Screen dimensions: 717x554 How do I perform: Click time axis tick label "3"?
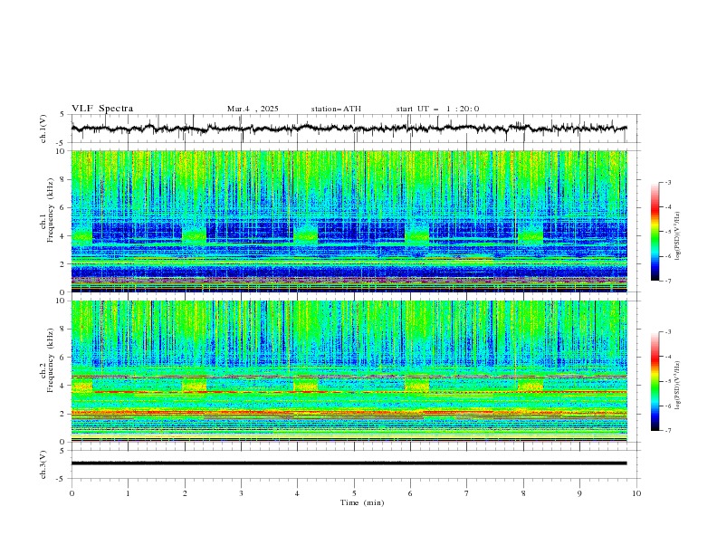[x=241, y=493]
